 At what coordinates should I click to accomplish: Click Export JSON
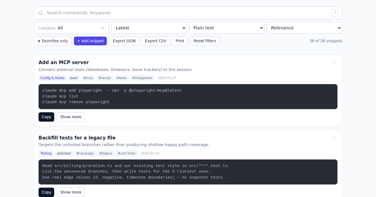[x=124, y=41]
